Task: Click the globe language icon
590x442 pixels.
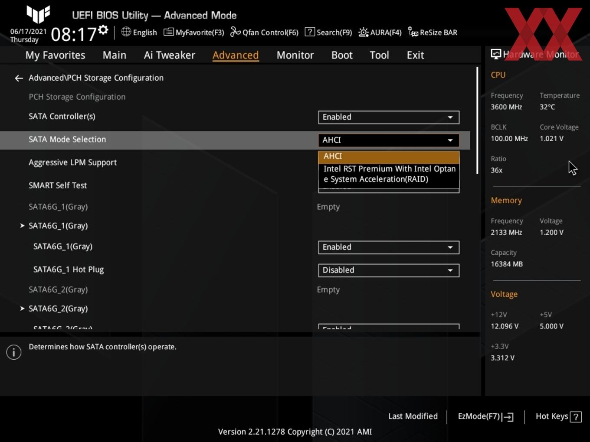Action: (x=126, y=32)
